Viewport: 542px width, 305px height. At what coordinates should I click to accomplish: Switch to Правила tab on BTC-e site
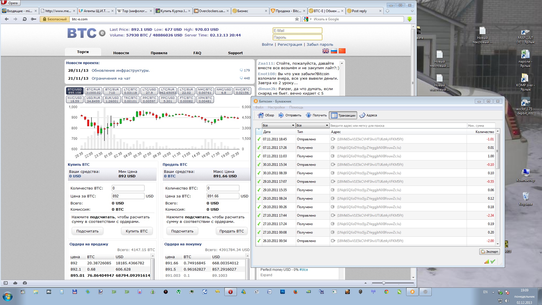(159, 53)
